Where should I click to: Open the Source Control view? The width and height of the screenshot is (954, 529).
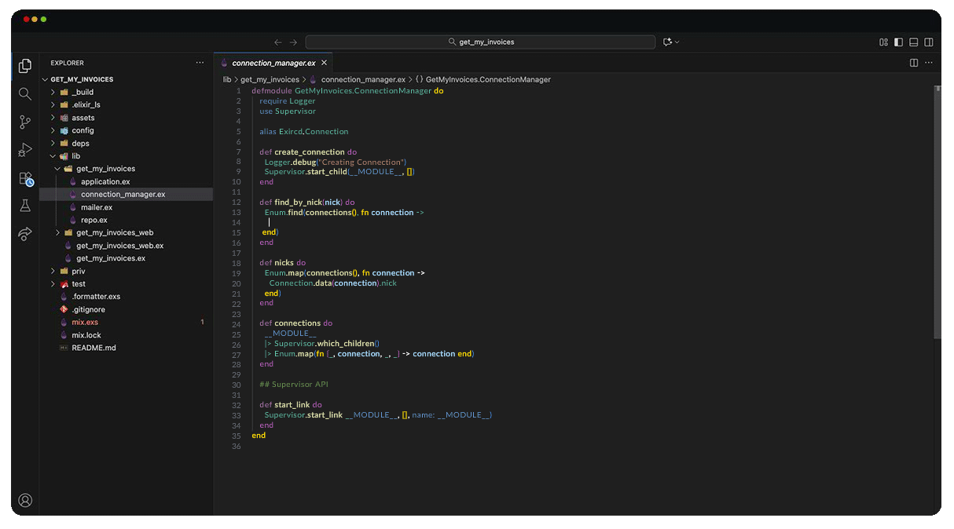pyautogui.click(x=25, y=122)
